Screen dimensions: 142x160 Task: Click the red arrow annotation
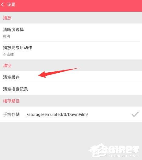(x=59, y=73)
